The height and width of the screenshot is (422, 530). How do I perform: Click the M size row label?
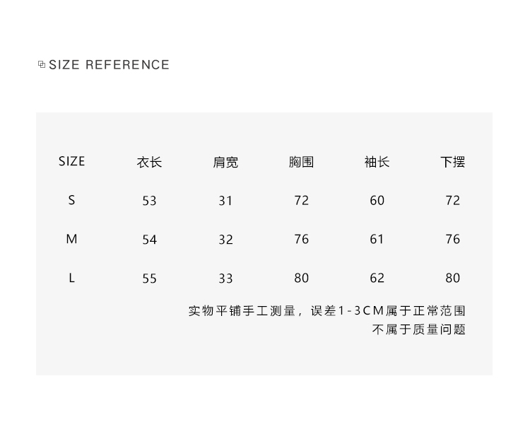pyautogui.click(x=71, y=239)
